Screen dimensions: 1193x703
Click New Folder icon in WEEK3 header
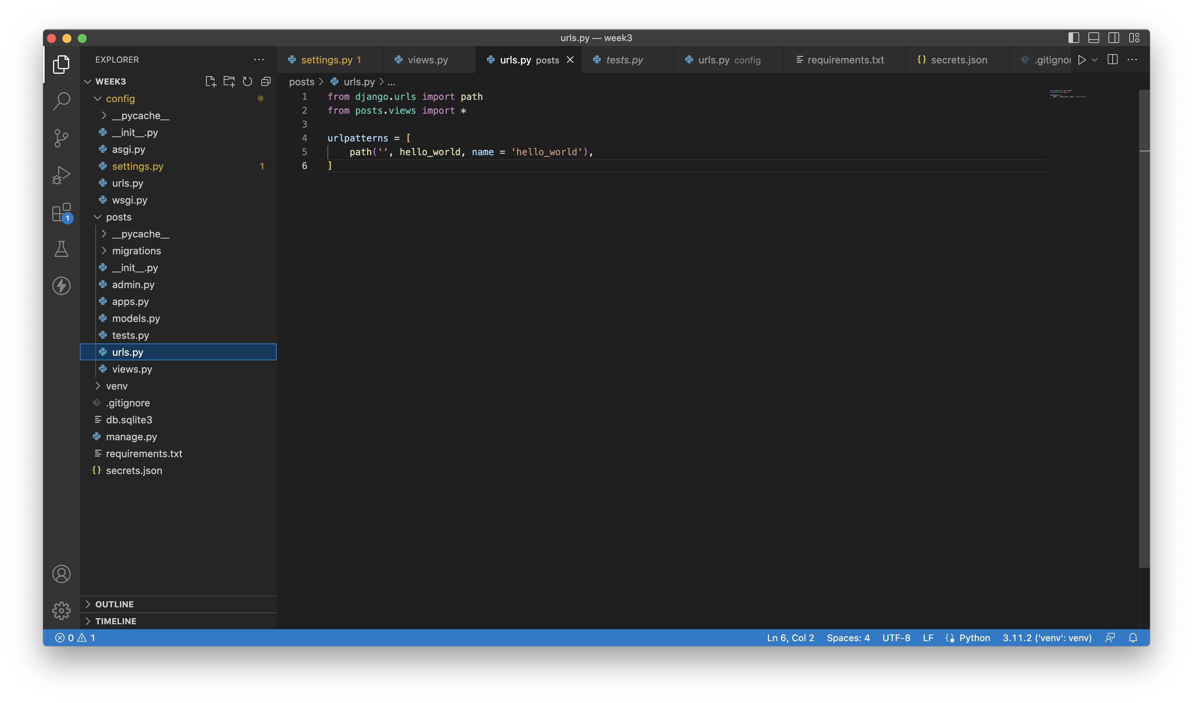tap(229, 81)
